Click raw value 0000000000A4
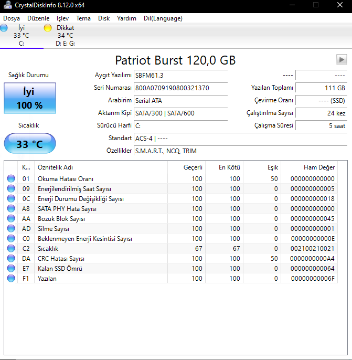The width and height of the screenshot is (352, 360). pyautogui.click(x=312, y=259)
